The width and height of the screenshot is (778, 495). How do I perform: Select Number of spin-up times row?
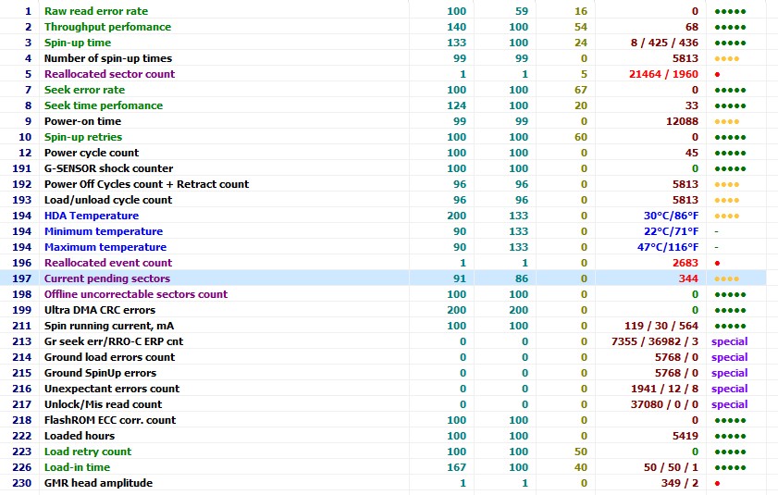pyautogui.click(x=383, y=58)
